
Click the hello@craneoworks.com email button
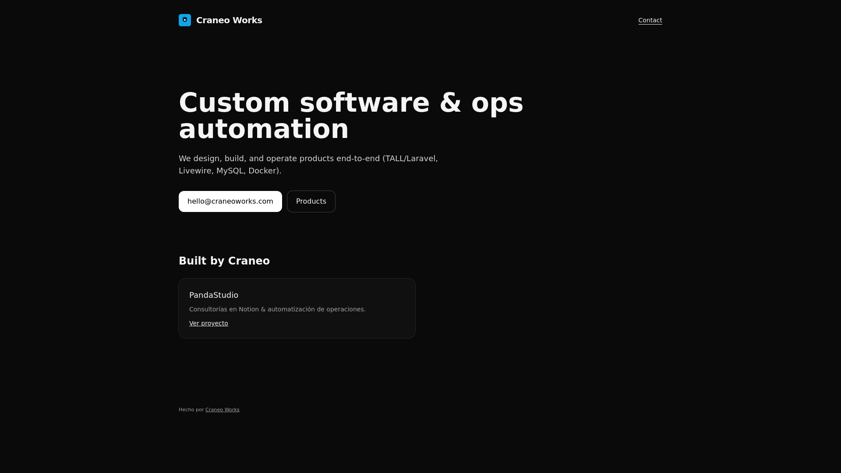[230, 201]
